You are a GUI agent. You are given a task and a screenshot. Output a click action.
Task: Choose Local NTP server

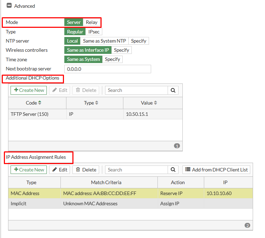pyautogui.click(x=72, y=41)
